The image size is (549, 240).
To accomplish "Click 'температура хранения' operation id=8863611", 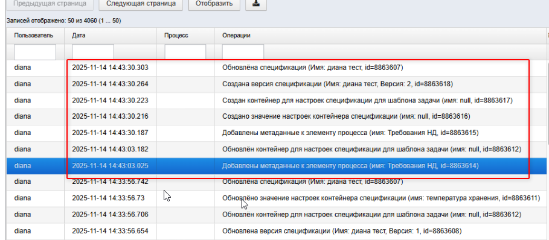I will coord(381,198).
